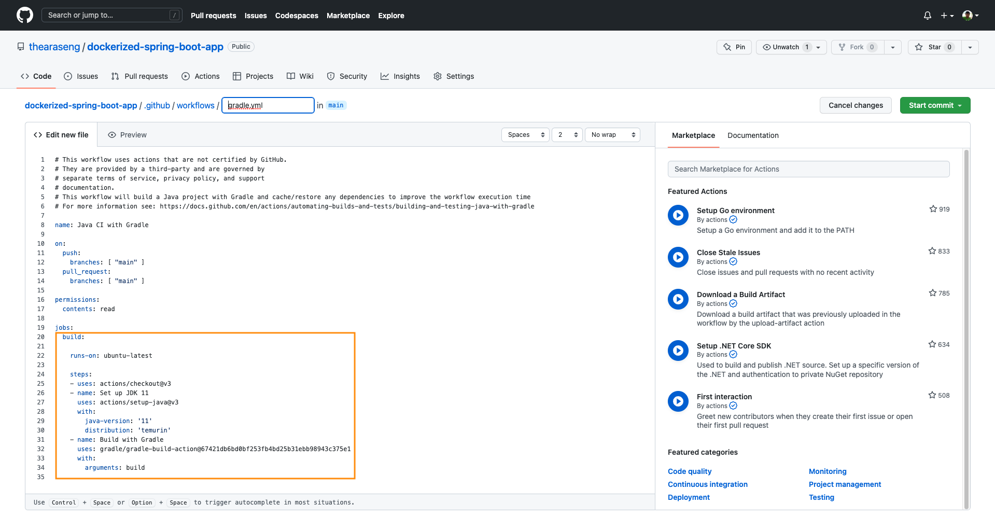The image size is (995, 518).
Task: Open the Spaces indent mode dropdown
Action: (x=525, y=135)
